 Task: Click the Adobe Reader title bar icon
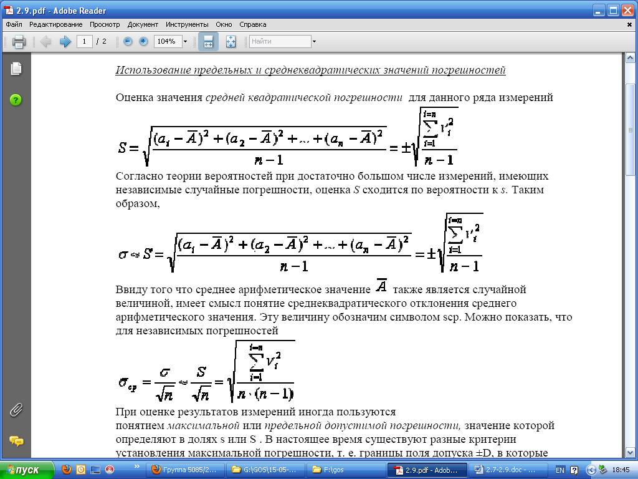[x=9, y=10]
